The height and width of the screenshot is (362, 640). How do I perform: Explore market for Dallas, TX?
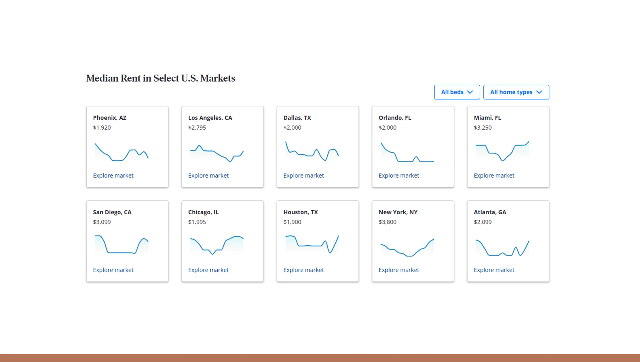click(303, 175)
